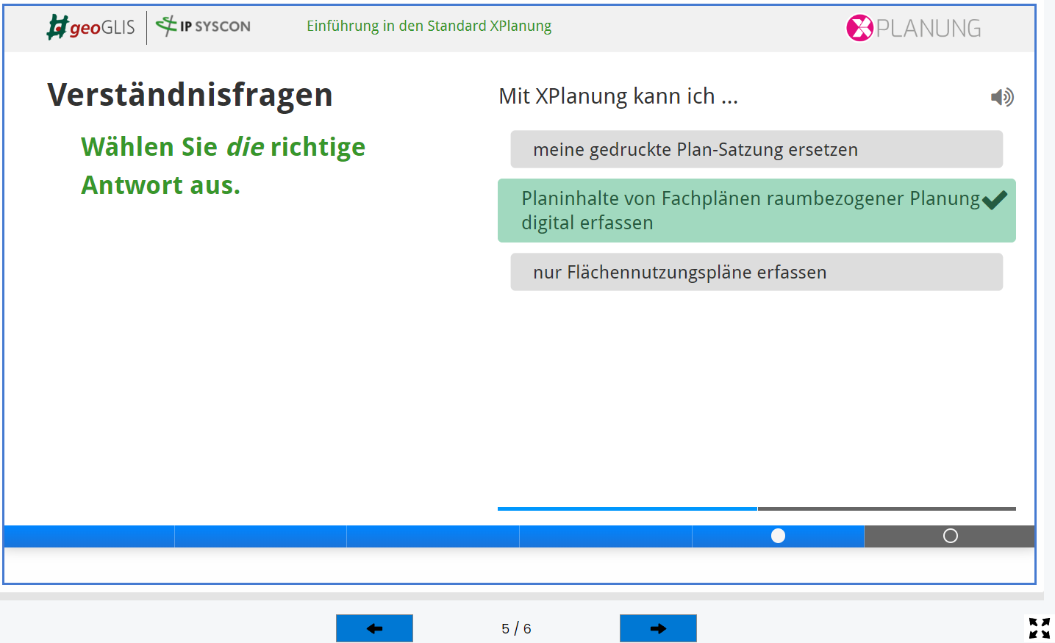Screen dimensions: 1055x643
Task: Click the gray remaining question progress line
Action: point(887,509)
